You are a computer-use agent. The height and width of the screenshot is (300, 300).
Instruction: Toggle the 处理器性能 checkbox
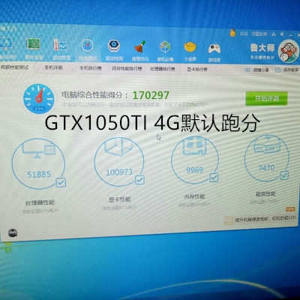61,182
